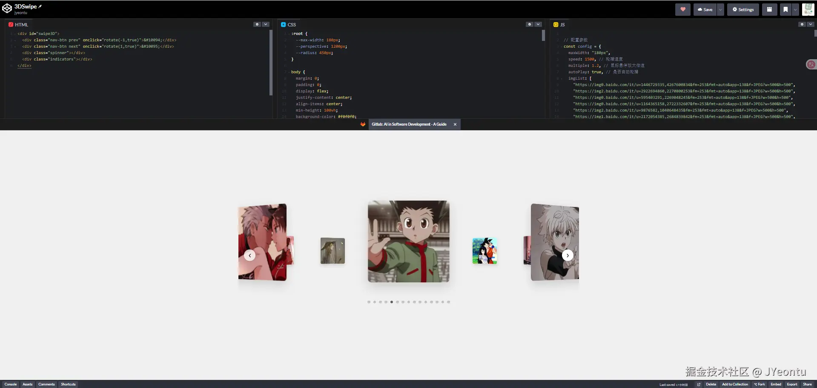Screen dimensions: 817x388
Task: Click the active fifth carousel indicator dot
Action: pyautogui.click(x=392, y=302)
